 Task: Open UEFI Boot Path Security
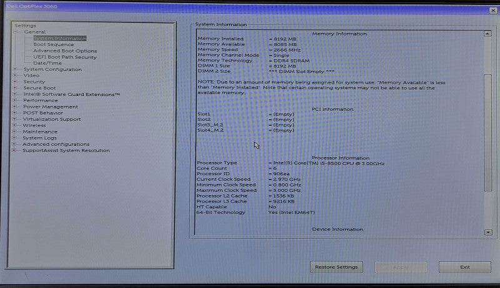click(65, 57)
